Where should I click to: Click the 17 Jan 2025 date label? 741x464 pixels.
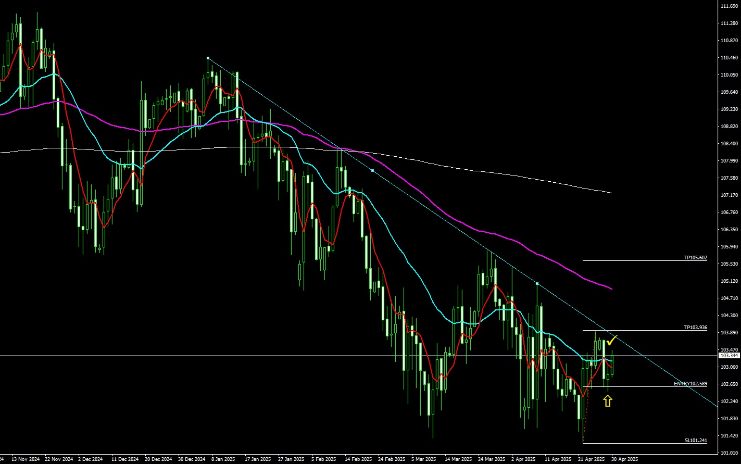pos(257,460)
